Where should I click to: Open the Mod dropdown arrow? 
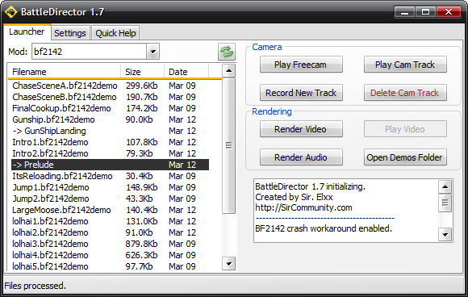(x=153, y=52)
